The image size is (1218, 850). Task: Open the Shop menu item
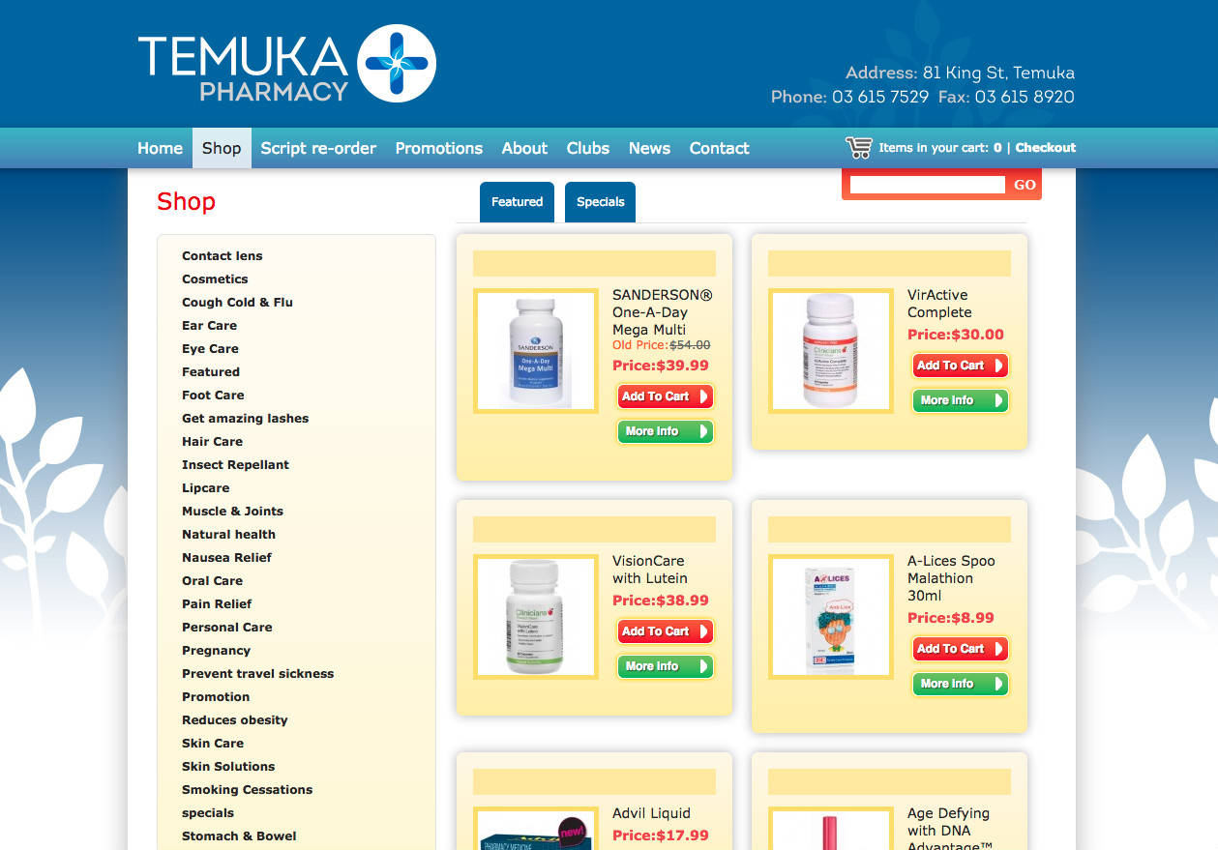(x=222, y=148)
